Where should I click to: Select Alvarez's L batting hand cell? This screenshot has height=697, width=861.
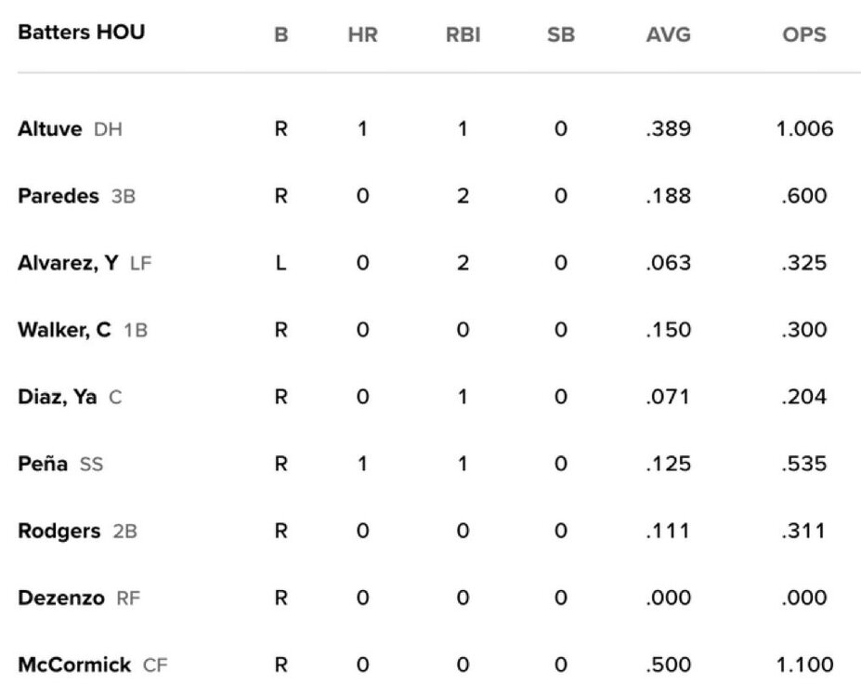[281, 263]
